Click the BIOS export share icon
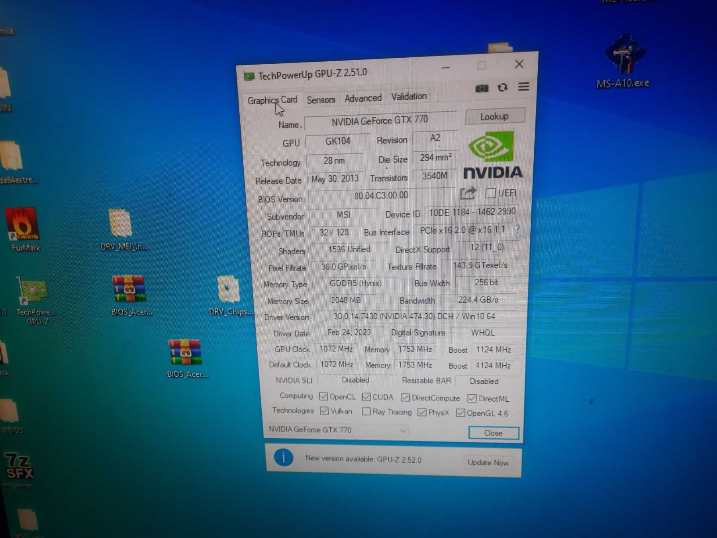717x538 pixels. pyautogui.click(x=468, y=193)
